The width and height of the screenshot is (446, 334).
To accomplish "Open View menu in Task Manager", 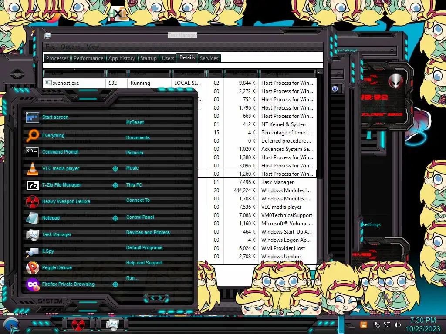I will point(93,47).
